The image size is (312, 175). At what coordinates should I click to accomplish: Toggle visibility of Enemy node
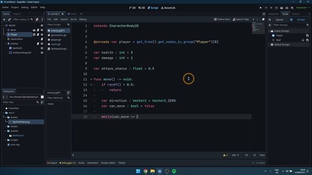[x=42, y=44]
